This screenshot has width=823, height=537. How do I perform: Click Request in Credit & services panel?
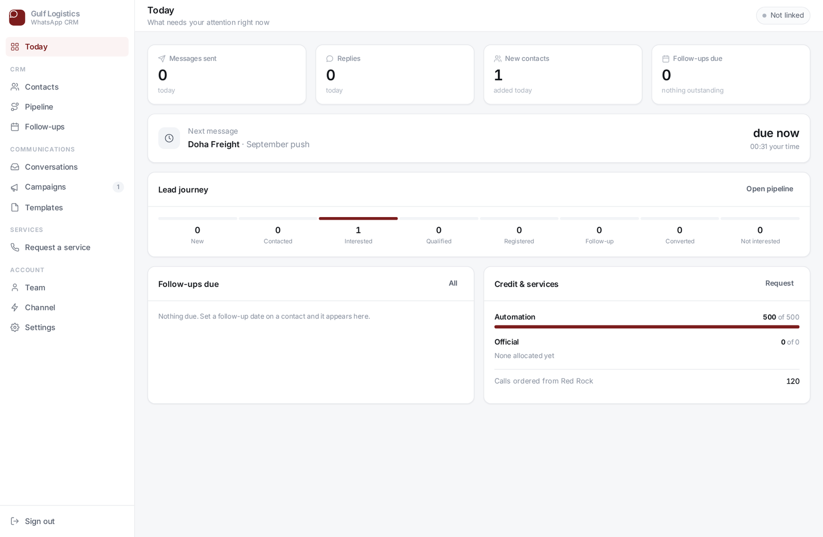[779, 283]
